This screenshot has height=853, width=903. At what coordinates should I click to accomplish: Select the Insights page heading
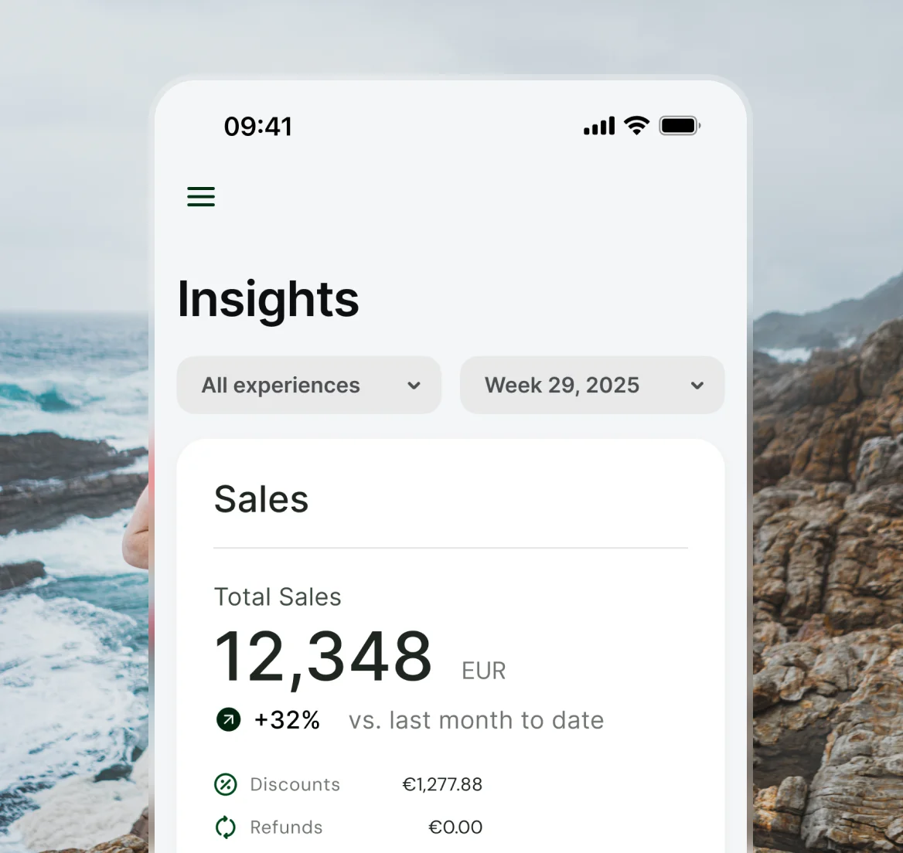pos(268,300)
